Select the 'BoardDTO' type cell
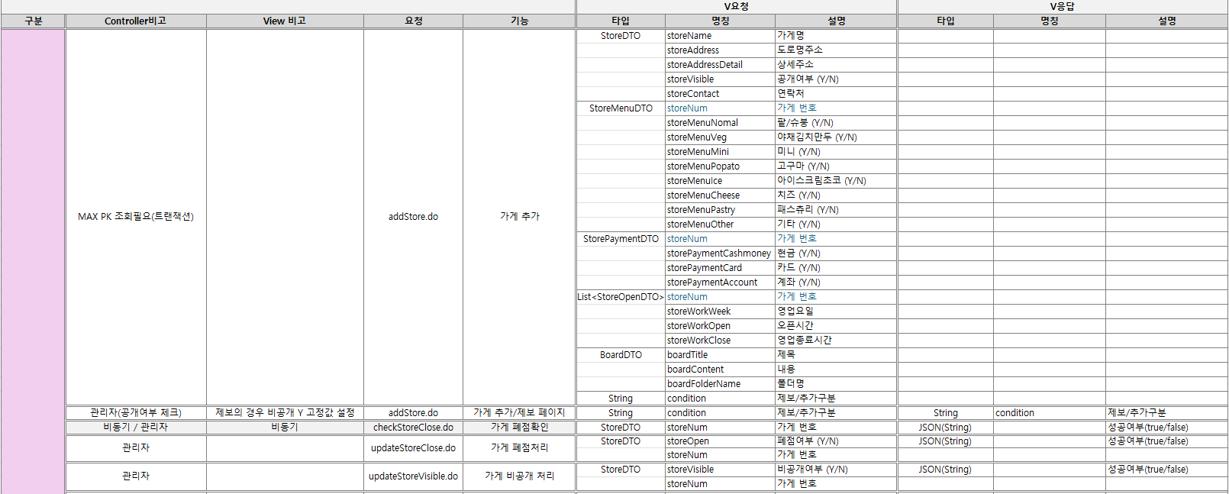 [621, 355]
